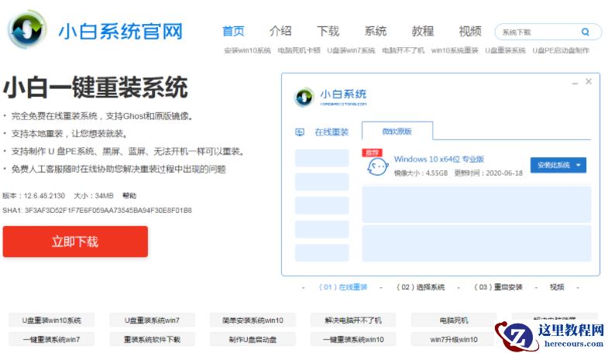Open the U盘PE启动盘制作 link

click(561, 50)
